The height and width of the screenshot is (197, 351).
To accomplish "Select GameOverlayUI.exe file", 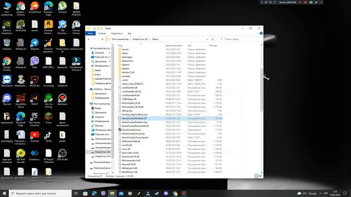I will tap(132, 130).
